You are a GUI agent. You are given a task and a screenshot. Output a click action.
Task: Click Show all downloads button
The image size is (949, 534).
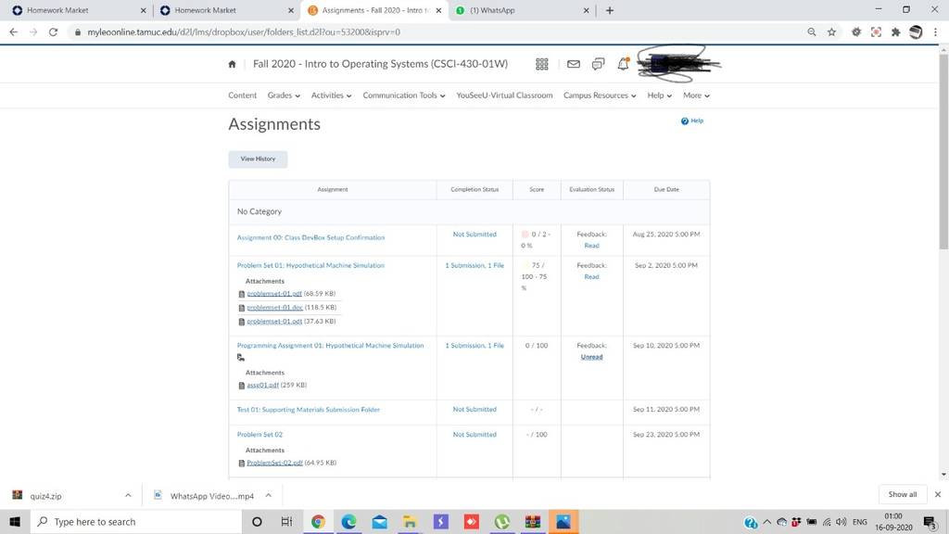coord(903,495)
